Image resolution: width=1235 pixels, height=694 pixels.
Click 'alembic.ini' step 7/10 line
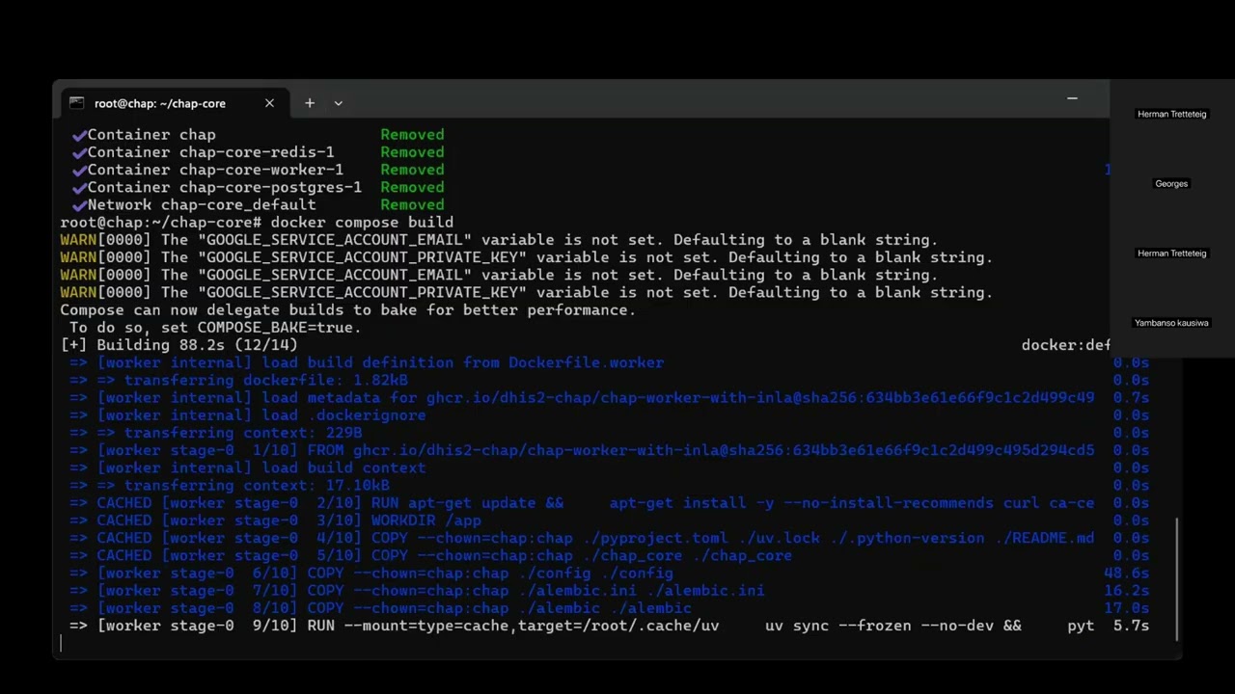coord(417,590)
